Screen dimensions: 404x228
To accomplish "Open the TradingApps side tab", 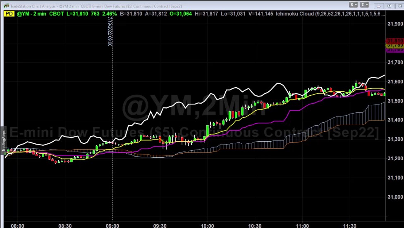I will pos(3,141).
